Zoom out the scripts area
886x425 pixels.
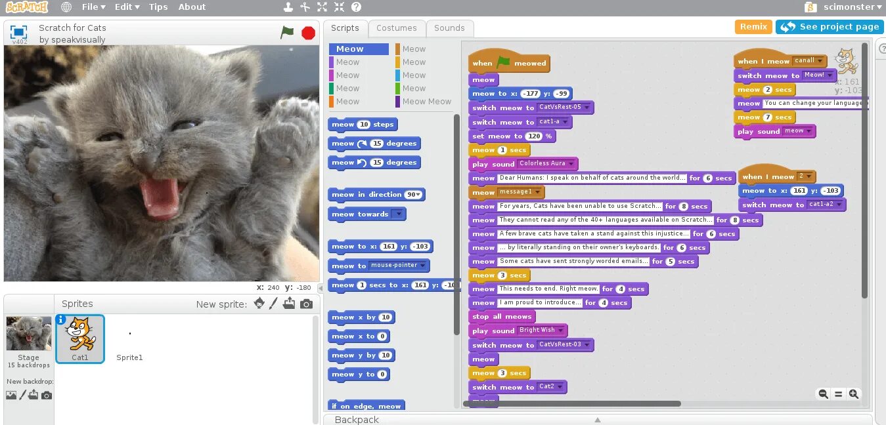[823, 394]
